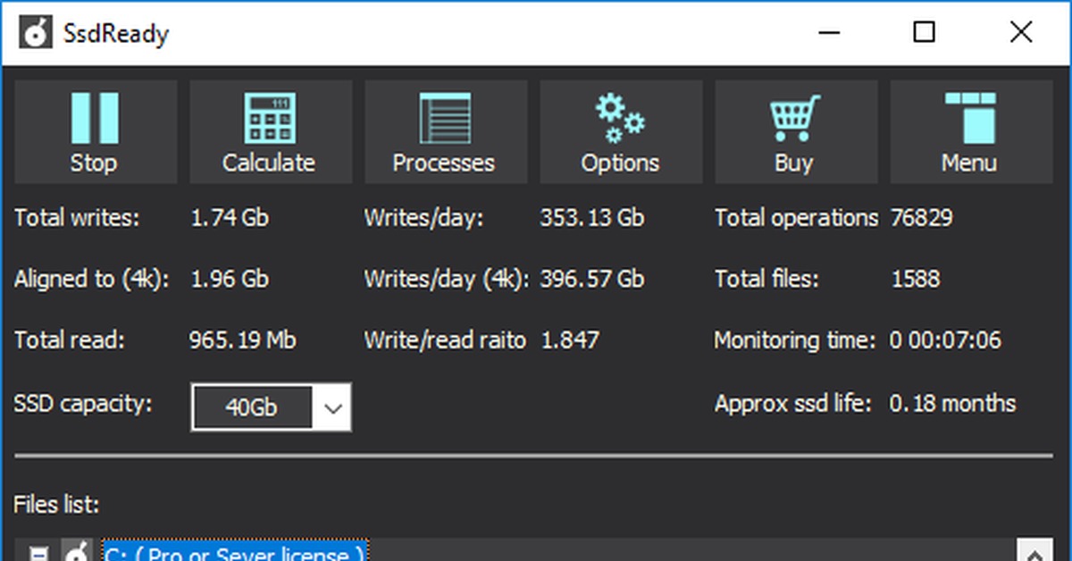The height and width of the screenshot is (561, 1072).
Task: Close the SsdReady window
Action: point(1021,33)
